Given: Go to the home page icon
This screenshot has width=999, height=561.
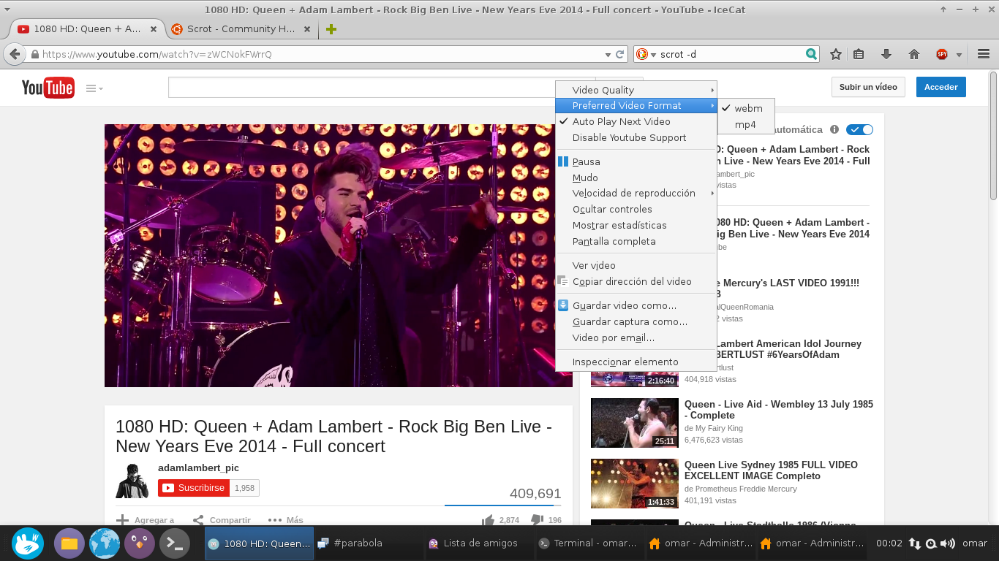Looking at the screenshot, I should click(x=913, y=54).
